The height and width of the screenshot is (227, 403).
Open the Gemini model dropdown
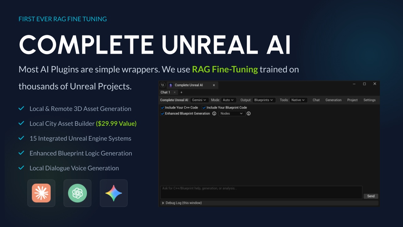[x=199, y=100]
